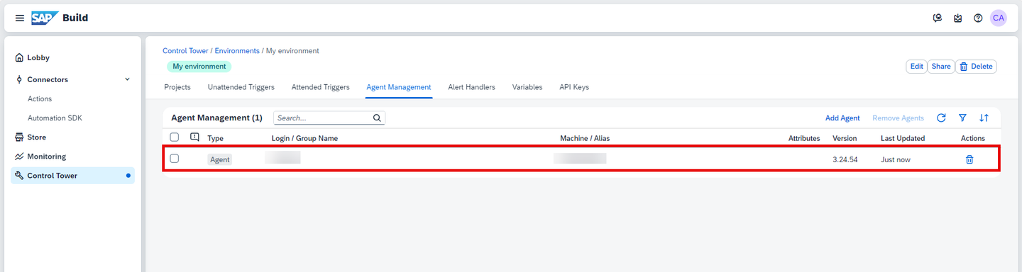Click the comment column header icon
This screenshot has width=1022, height=272.
(194, 137)
